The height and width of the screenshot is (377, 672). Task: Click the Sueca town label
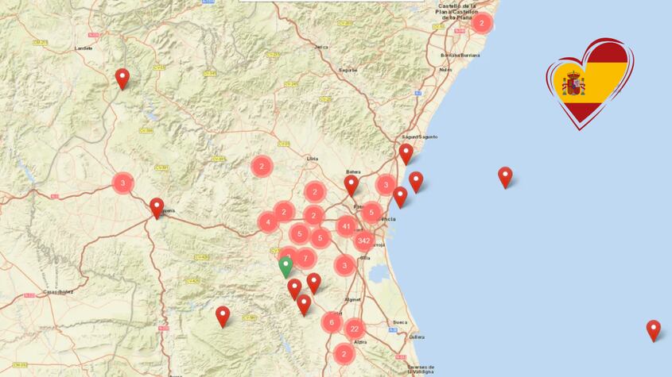pyautogui.click(x=400, y=322)
